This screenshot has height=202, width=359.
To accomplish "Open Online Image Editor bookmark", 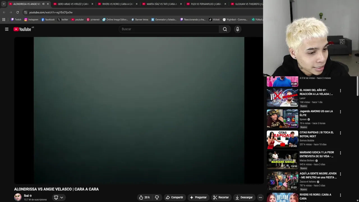I will click(115, 20).
